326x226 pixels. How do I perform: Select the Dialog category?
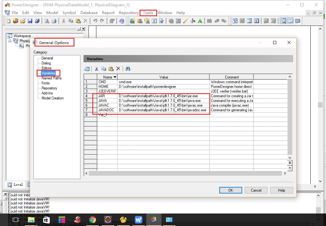coord(46,63)
